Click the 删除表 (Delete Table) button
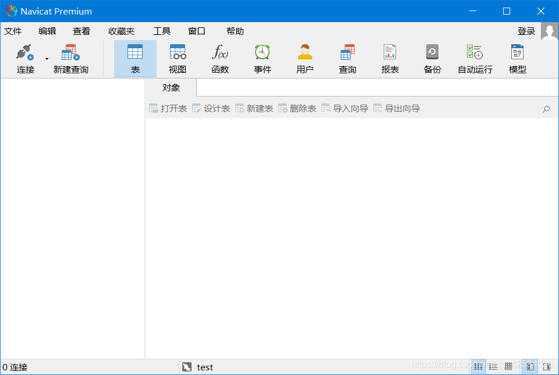Viewport: 559px width, 375px height. 298,109
